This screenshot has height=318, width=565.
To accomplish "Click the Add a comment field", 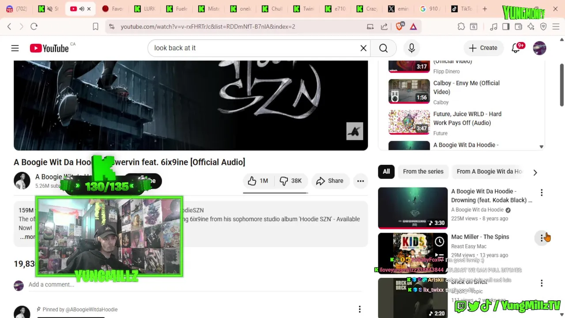I will tap(195, 285).
